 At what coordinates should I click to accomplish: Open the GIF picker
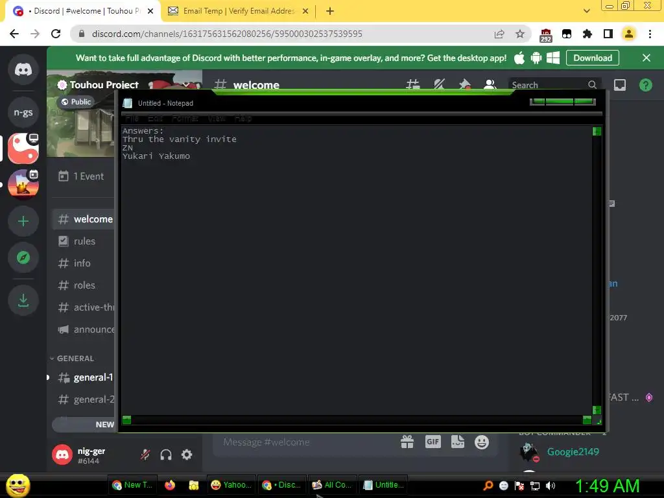point(433,442)
